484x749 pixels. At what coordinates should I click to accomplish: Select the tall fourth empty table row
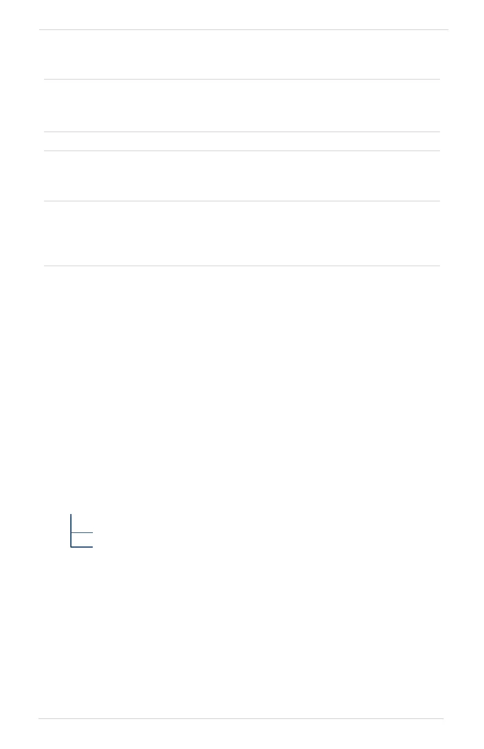pyautogui.click(x=242, y=233)
